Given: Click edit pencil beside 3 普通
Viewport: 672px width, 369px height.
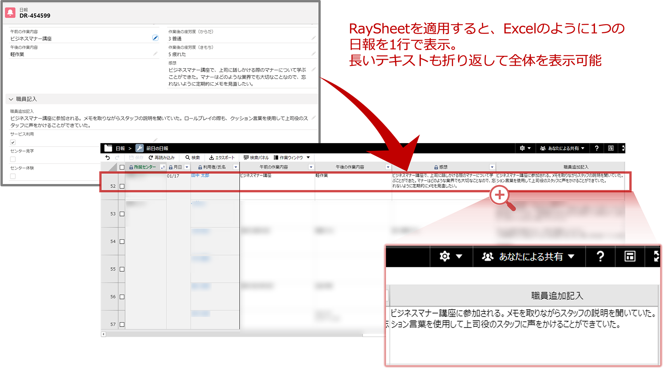Looking at the screenshot, I should (x=314, y=38).
